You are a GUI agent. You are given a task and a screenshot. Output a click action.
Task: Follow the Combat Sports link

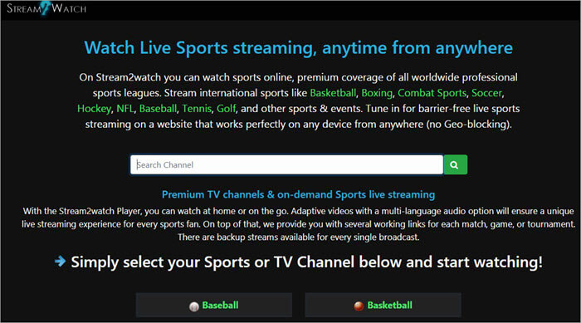click(x=432, y=93)
